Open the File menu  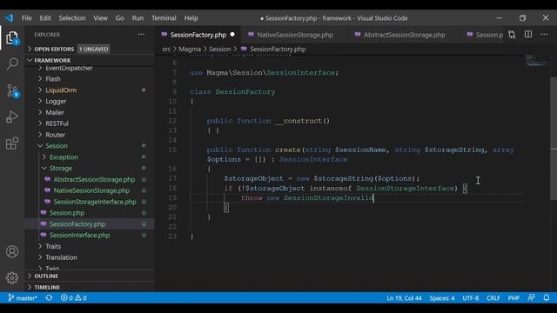click(27, 18)
